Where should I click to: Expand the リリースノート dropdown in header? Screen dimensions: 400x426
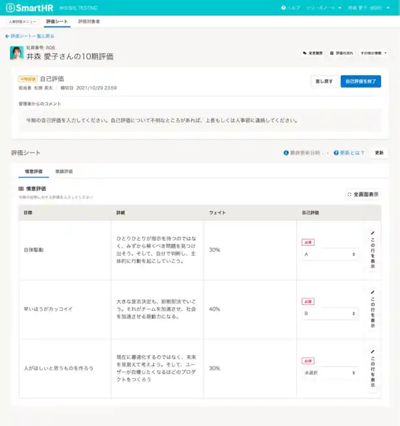click(x=324, y=8)
